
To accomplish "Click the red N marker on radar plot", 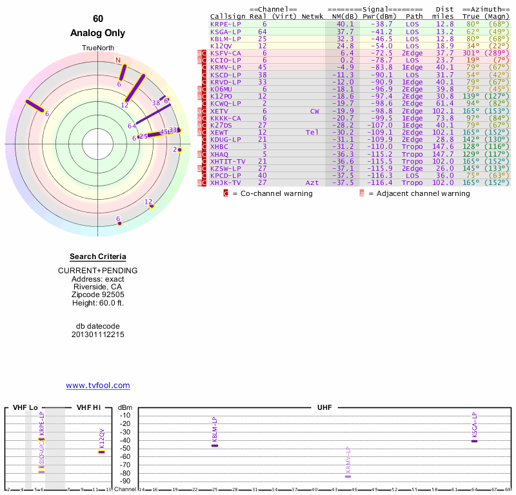I will pyautogui.click(x=118, y=60).
